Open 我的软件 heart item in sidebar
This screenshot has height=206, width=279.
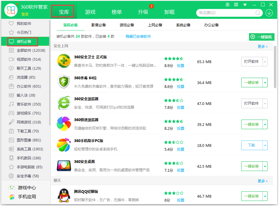point(25,23)
